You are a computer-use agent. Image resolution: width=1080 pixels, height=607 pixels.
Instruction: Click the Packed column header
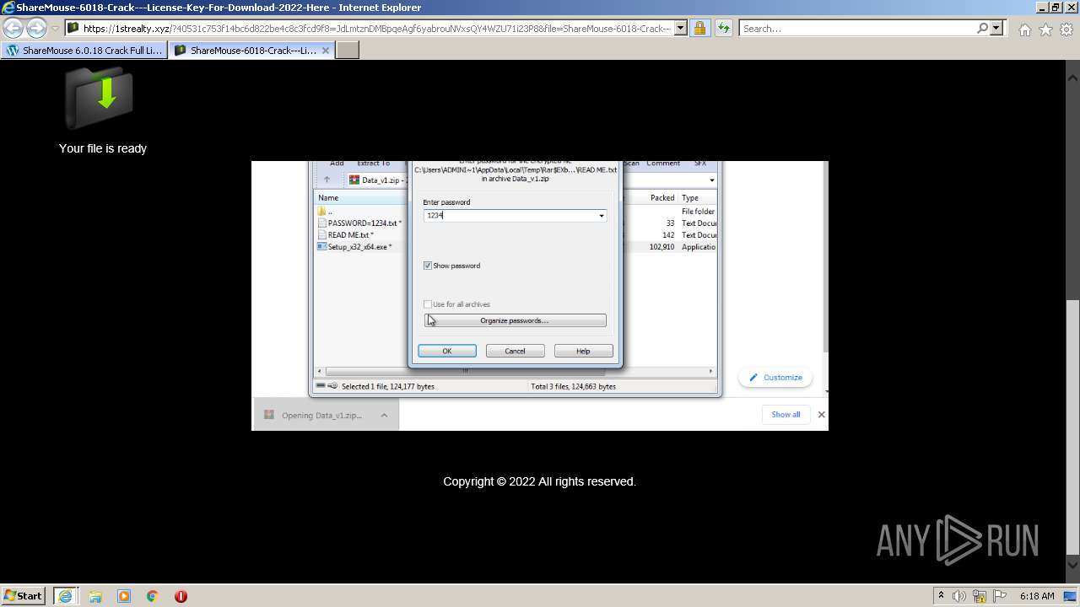662,198
